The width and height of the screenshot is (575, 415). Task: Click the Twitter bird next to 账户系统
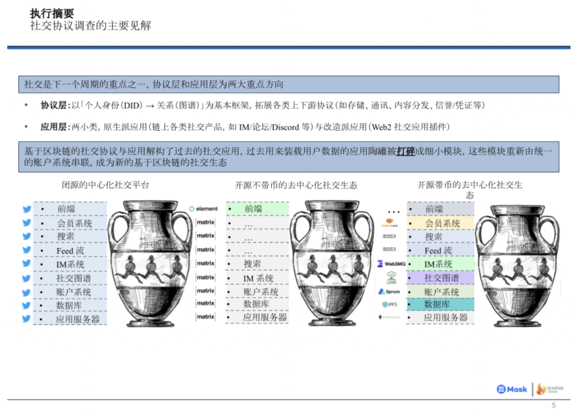pos(27,292)
